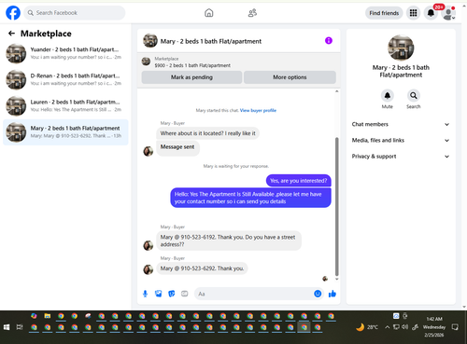467x344 pixels.
Task: Click the chat vertical scrollbar
Action: coord(336,207)
